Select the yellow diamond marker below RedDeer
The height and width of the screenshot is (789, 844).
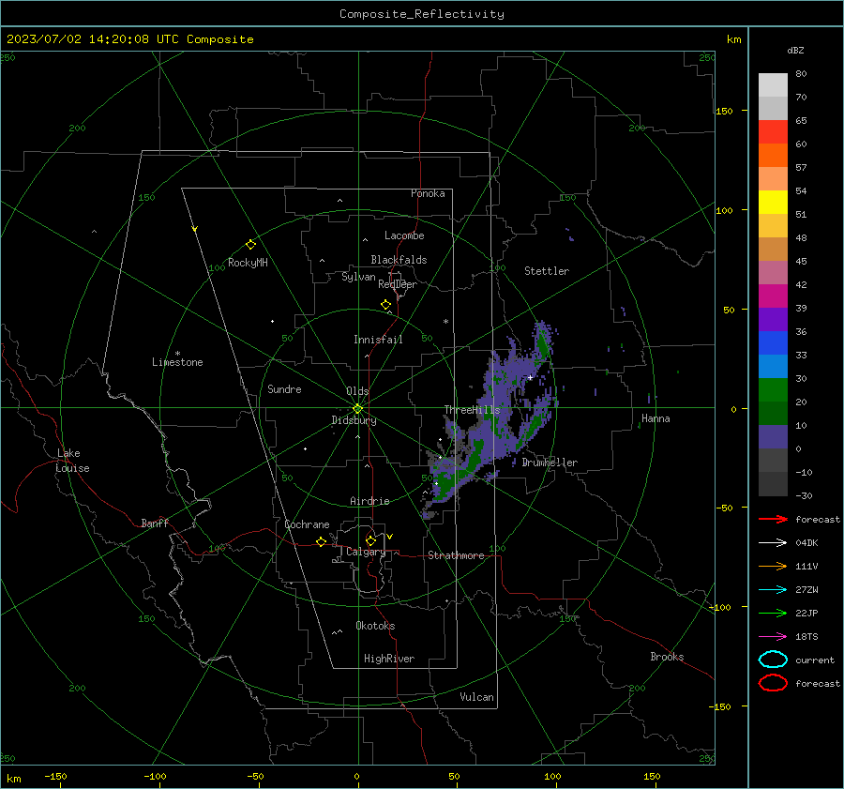point(385,305)
